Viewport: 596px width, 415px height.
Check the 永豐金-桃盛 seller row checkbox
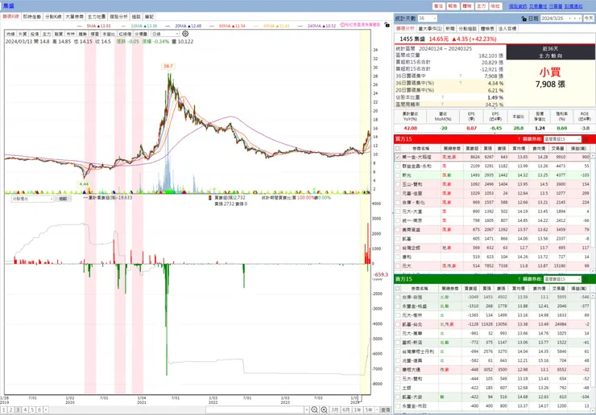point(398,306)
